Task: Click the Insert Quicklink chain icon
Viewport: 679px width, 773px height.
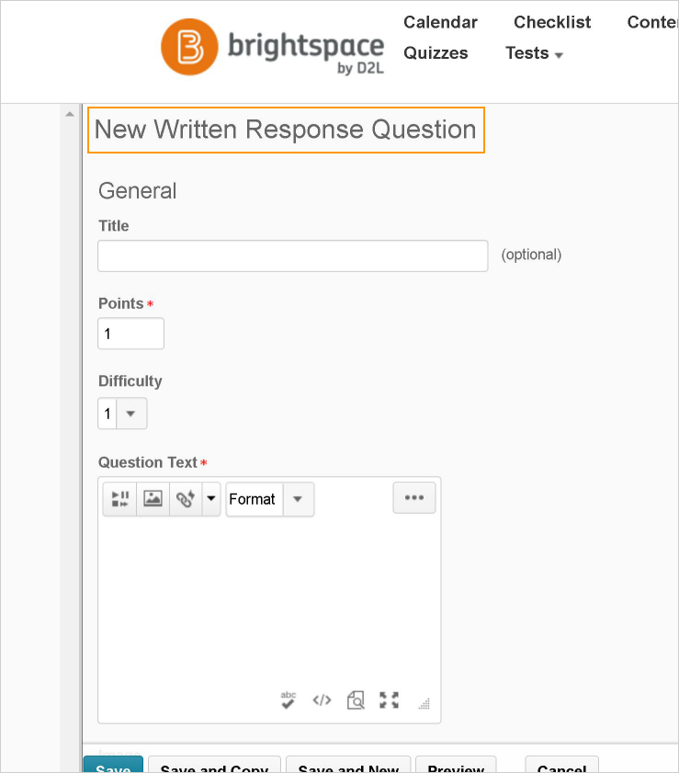Action: (x=186, y=499)
